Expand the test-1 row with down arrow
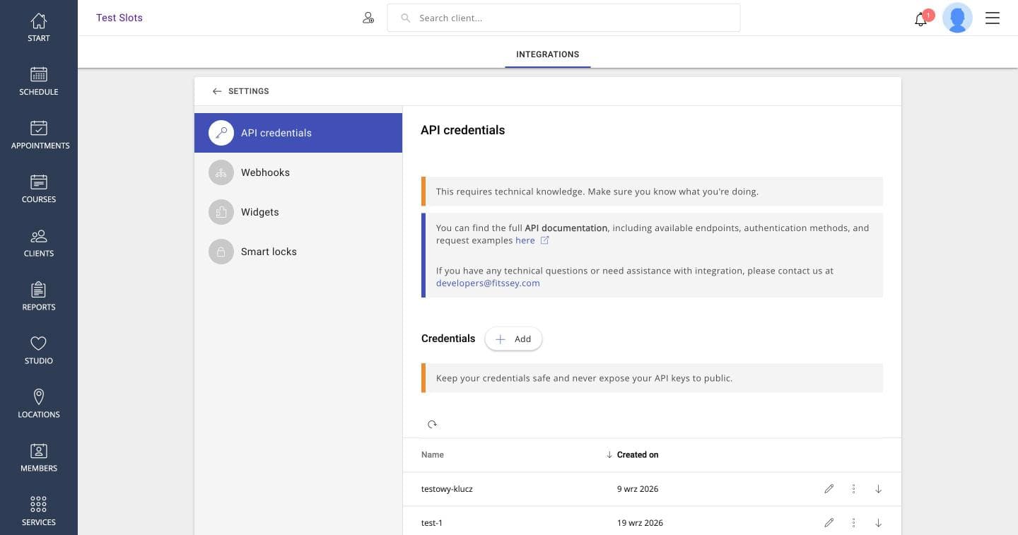This screenshot has height=535, width=1018. [x=878, y=523]
